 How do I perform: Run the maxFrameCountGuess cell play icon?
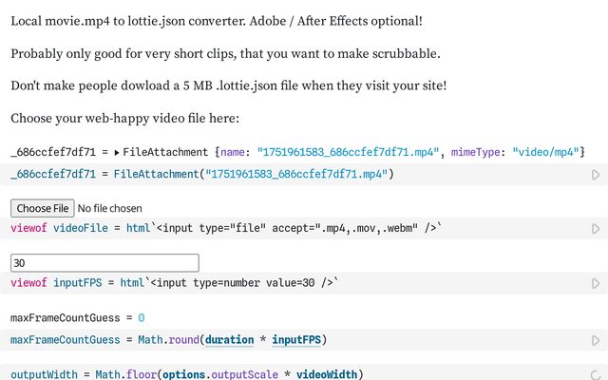click(x=596, y=341)
